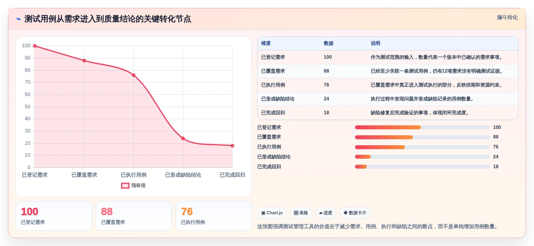
Task: Click the 漏斗转化 tag in header
Action: pyautogui.click(x=507, y=17)
